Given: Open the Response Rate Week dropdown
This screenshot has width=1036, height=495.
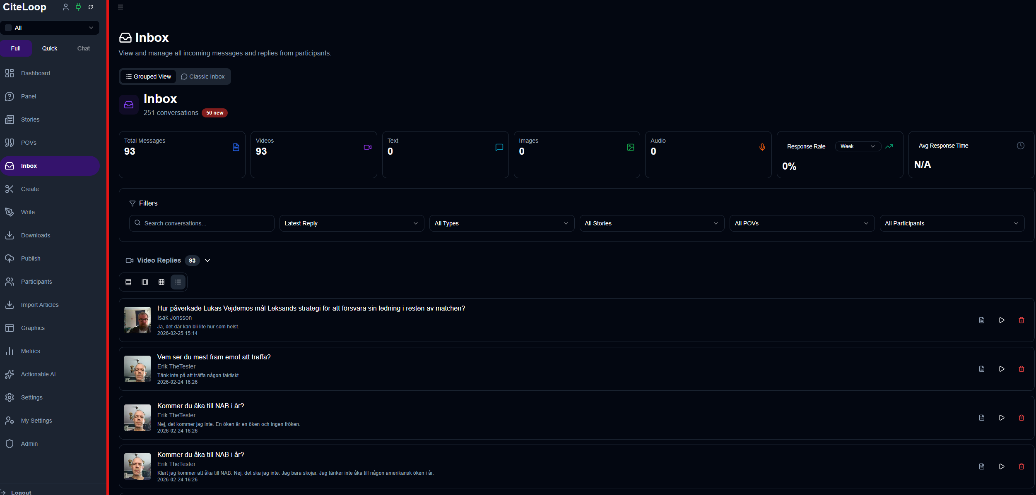Looking at the screenshot, I should pos(858,146).
